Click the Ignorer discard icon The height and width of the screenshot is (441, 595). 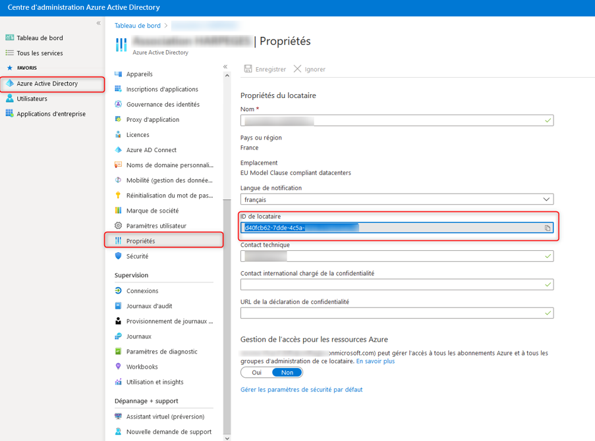pyautogui.click(x=297, y=69)
